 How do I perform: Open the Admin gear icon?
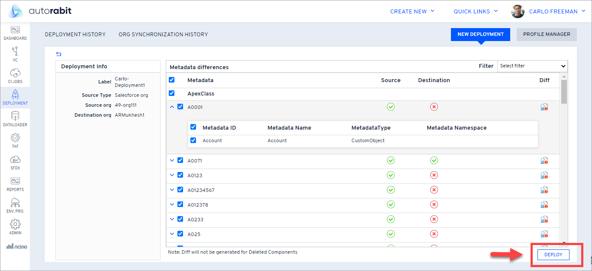[x=15, y=224]
